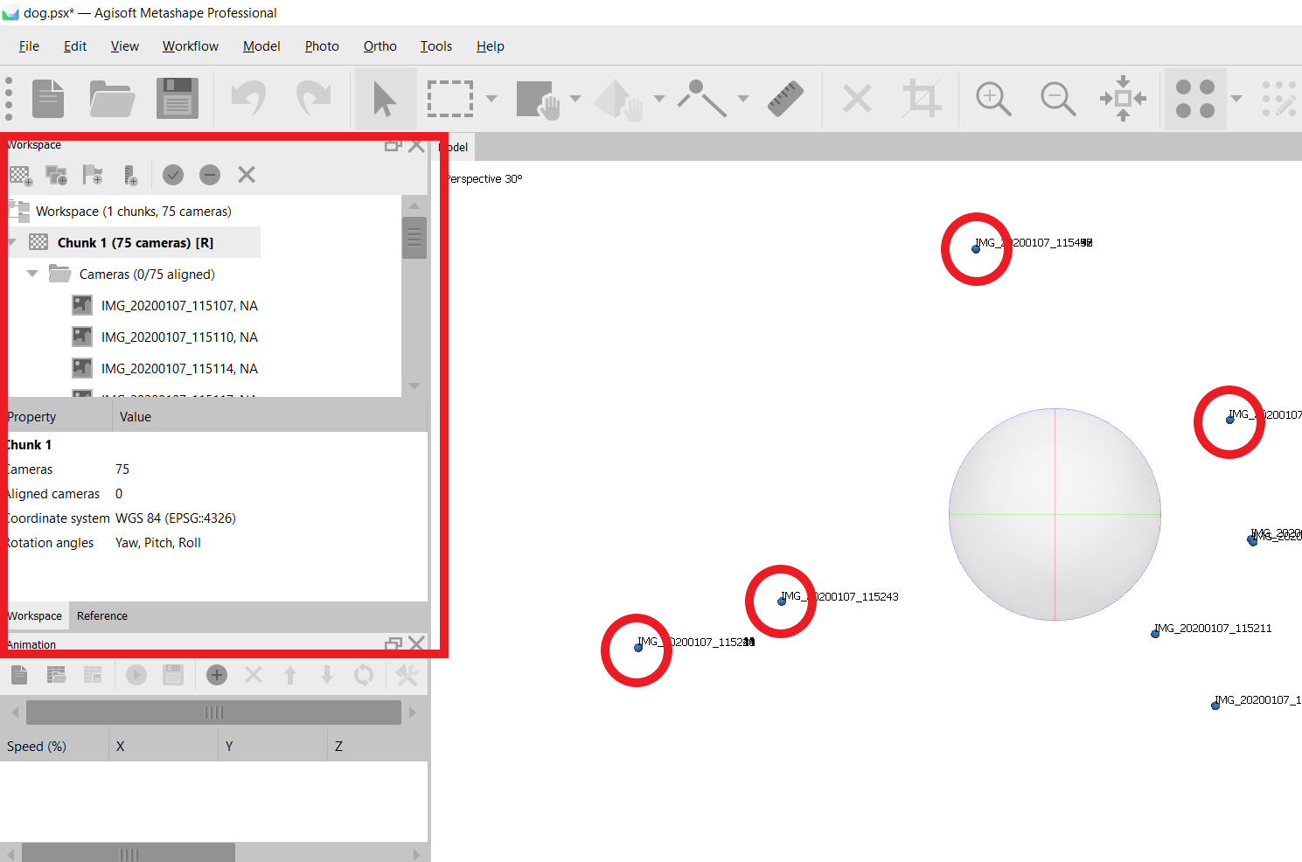This screenshot has width=1302, height=862.
Task: Click the Add Chunk icon in Workspace
Action: click(21, 176)
